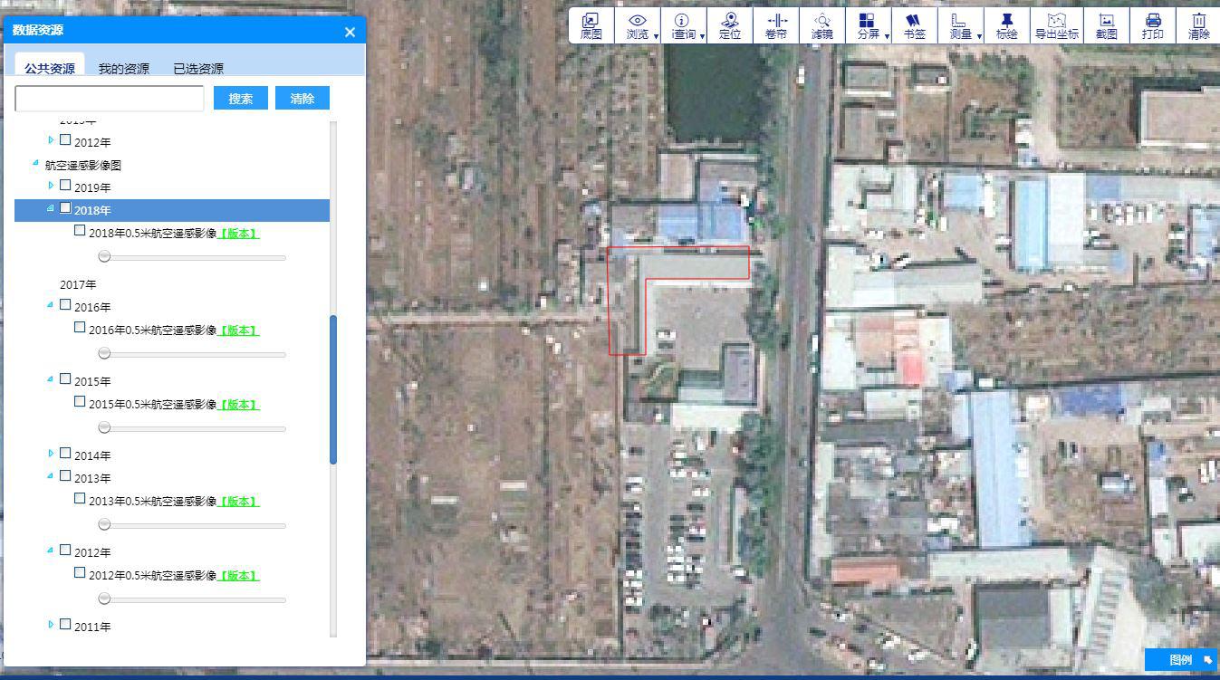Switch to the 公共资源 tab
Screen dimensions: 1220x680
(50, 68)
